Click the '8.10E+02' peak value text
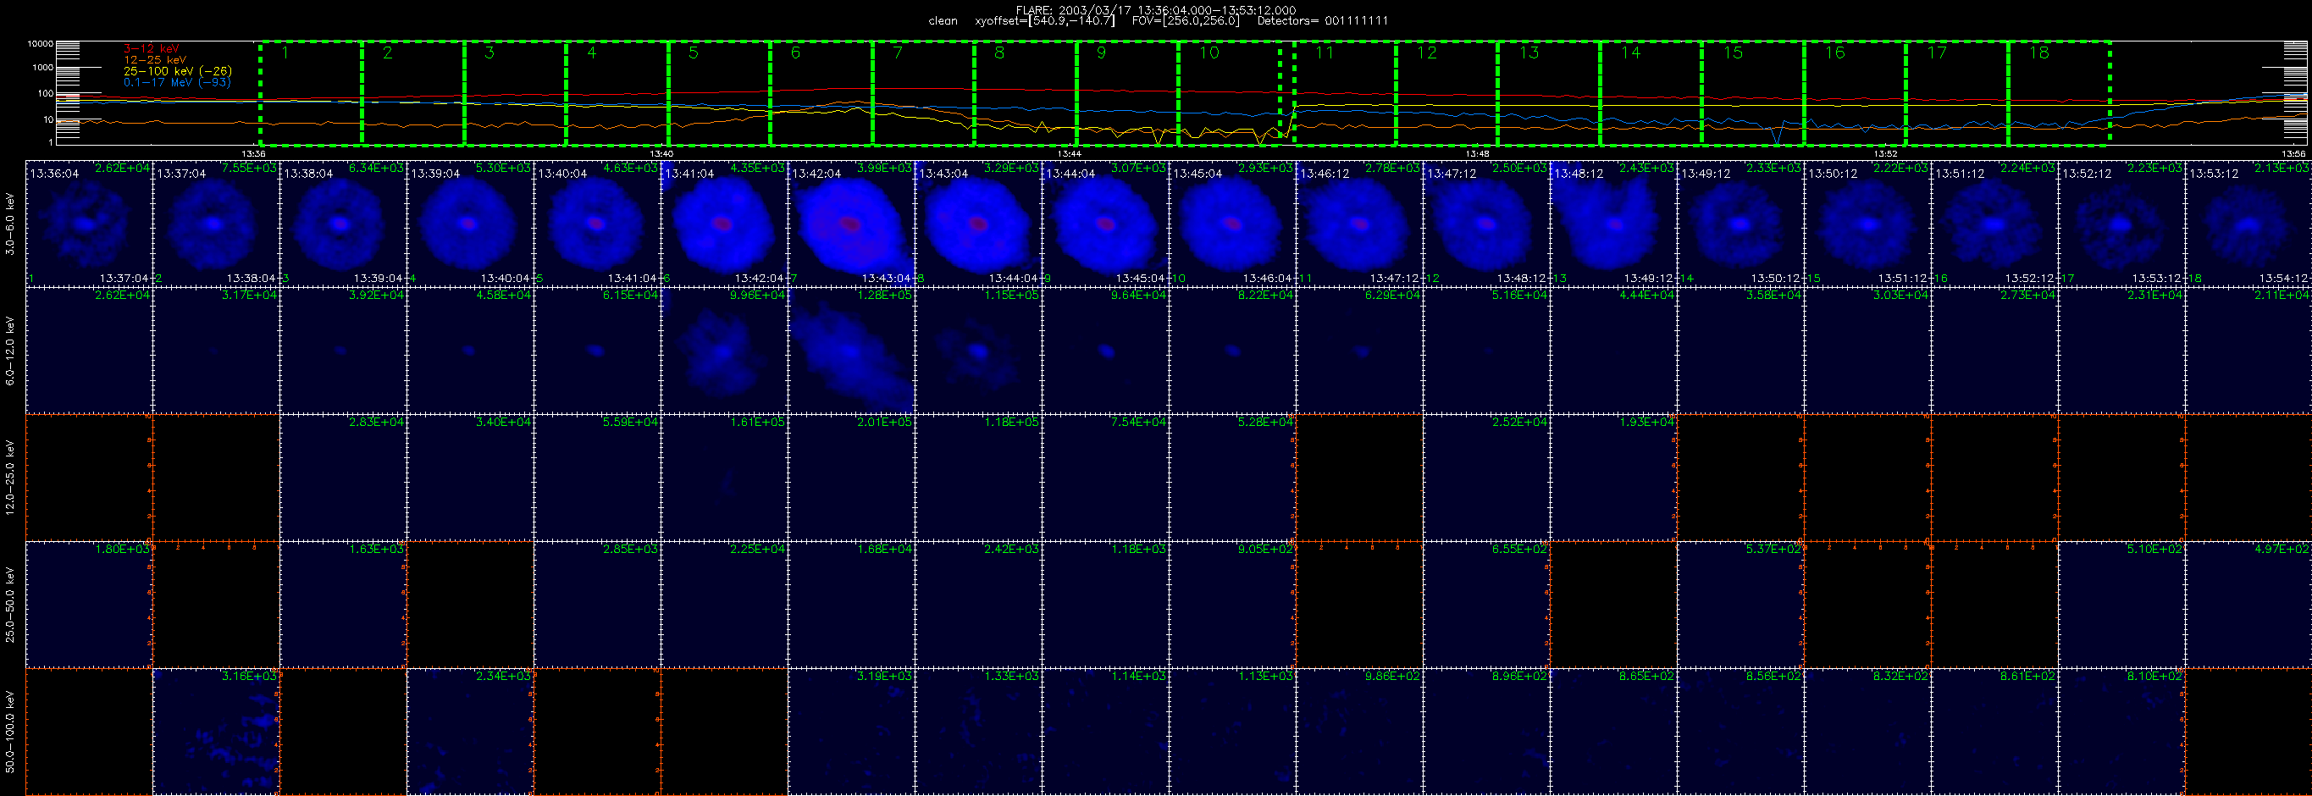 [2154, 676]
